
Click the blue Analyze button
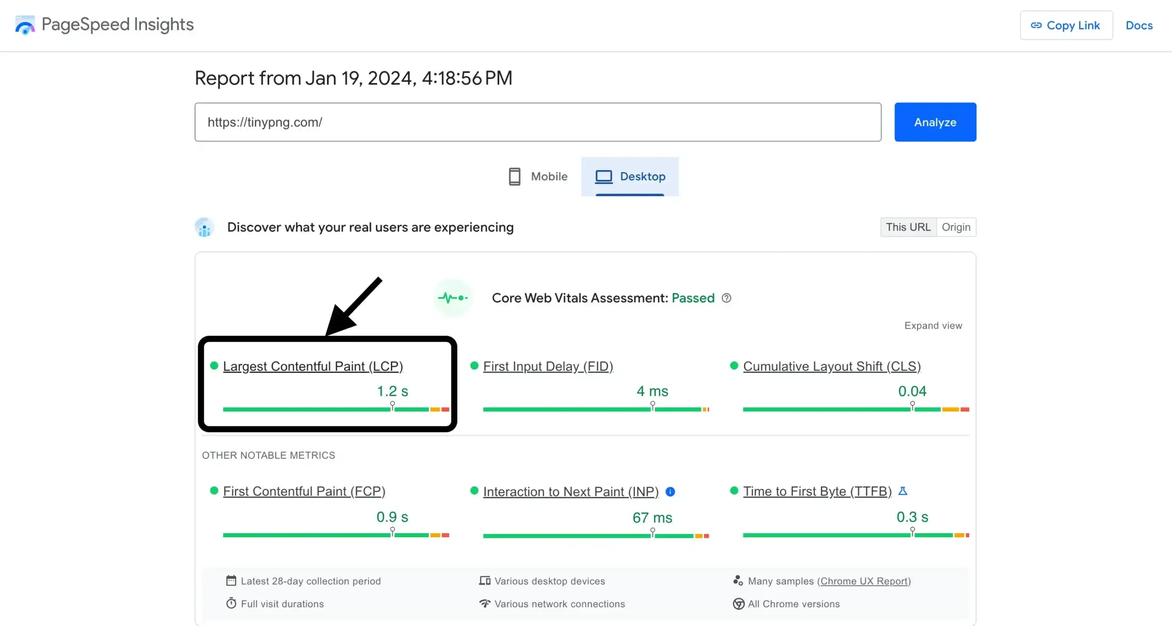(935, 122)
